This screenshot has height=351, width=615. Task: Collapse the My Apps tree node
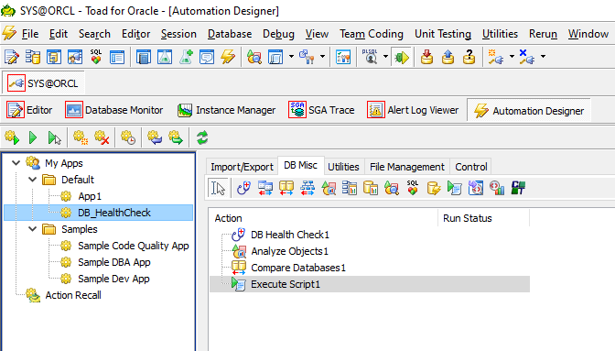pos(16,162)
